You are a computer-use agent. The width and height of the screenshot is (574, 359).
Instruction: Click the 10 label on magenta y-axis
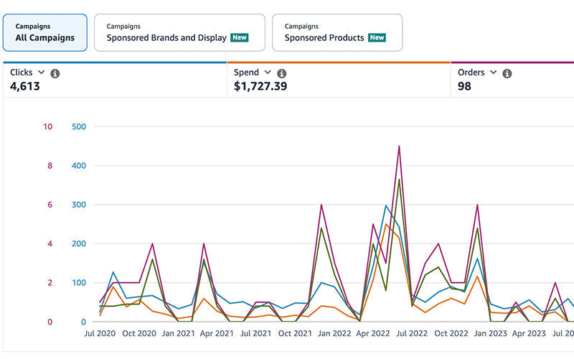(48, 127)
